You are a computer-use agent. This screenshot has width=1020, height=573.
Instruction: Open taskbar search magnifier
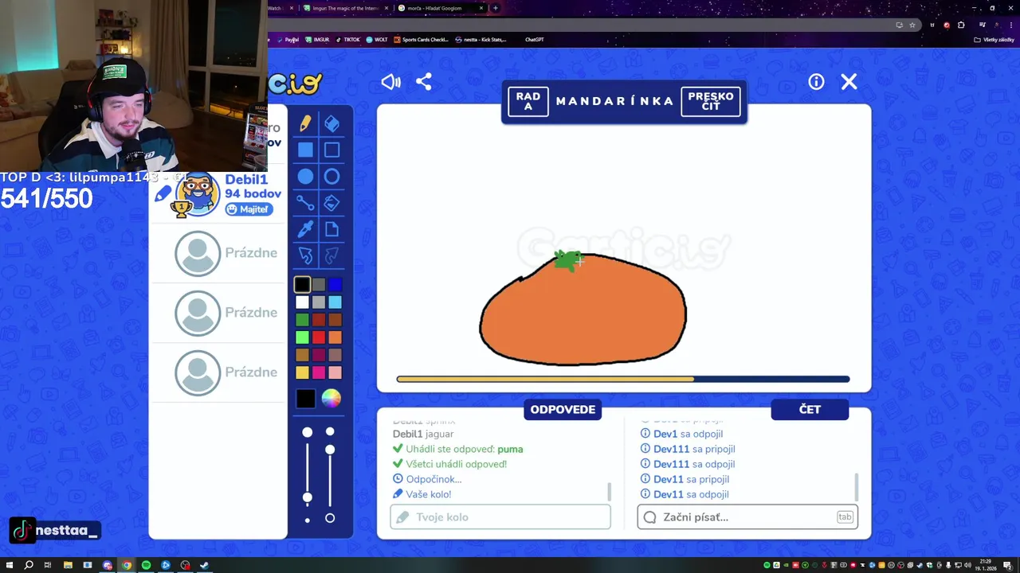point(29,565)
